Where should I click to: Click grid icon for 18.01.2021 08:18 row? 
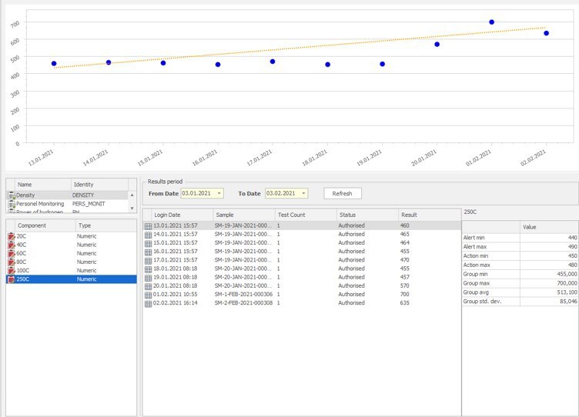click(x=148, y=269)
